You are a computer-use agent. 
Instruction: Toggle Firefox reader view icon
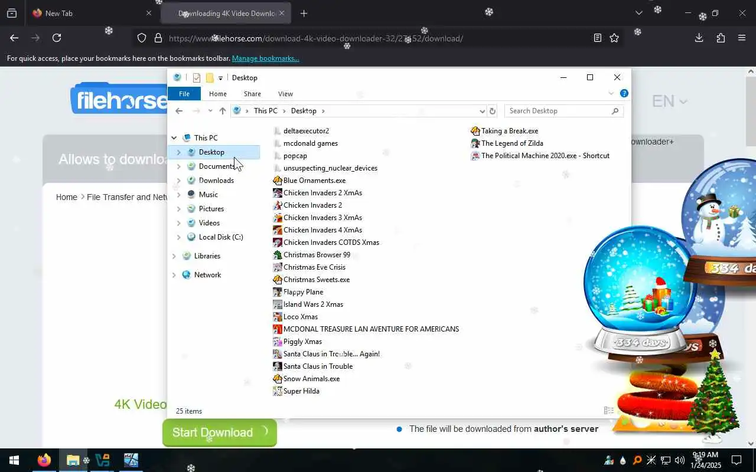point(598,38)
